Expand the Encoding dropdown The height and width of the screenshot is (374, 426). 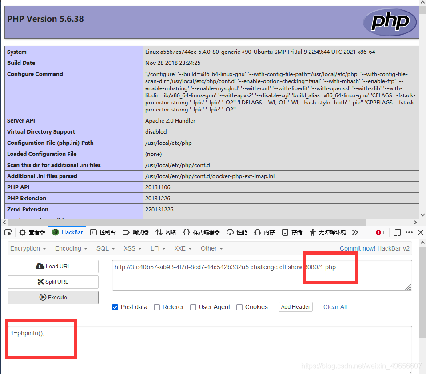71,248
